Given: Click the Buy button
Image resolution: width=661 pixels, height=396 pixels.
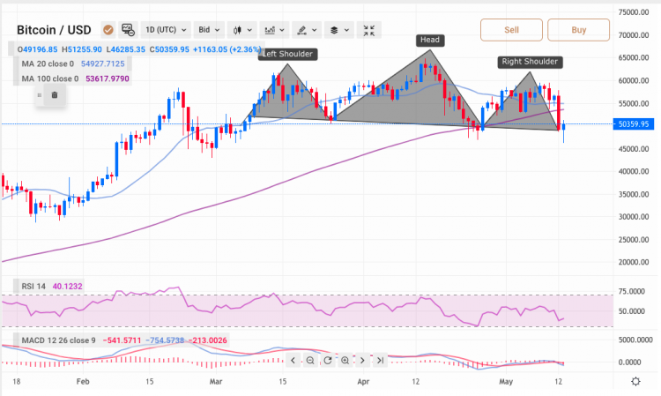Looking at the screenshot, I should pyautogui.click(x=578, y=30).
